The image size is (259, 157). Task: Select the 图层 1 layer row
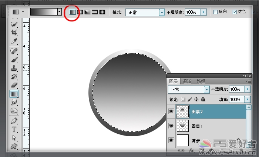coord(206,126)
